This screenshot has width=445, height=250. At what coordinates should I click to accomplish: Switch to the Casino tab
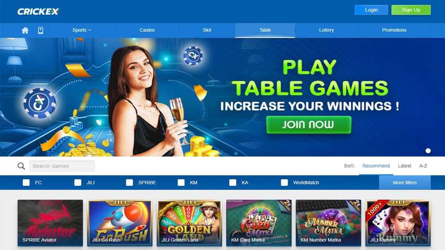tap(147, 30)
